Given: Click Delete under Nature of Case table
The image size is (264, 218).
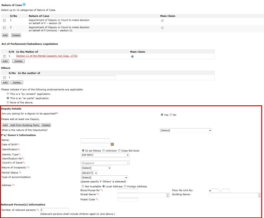Looking at the screenshot, I should [16, 35].
